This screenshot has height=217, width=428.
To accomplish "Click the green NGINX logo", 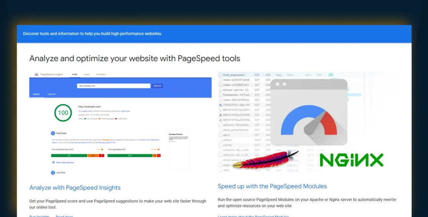I will tap(352, 160).
